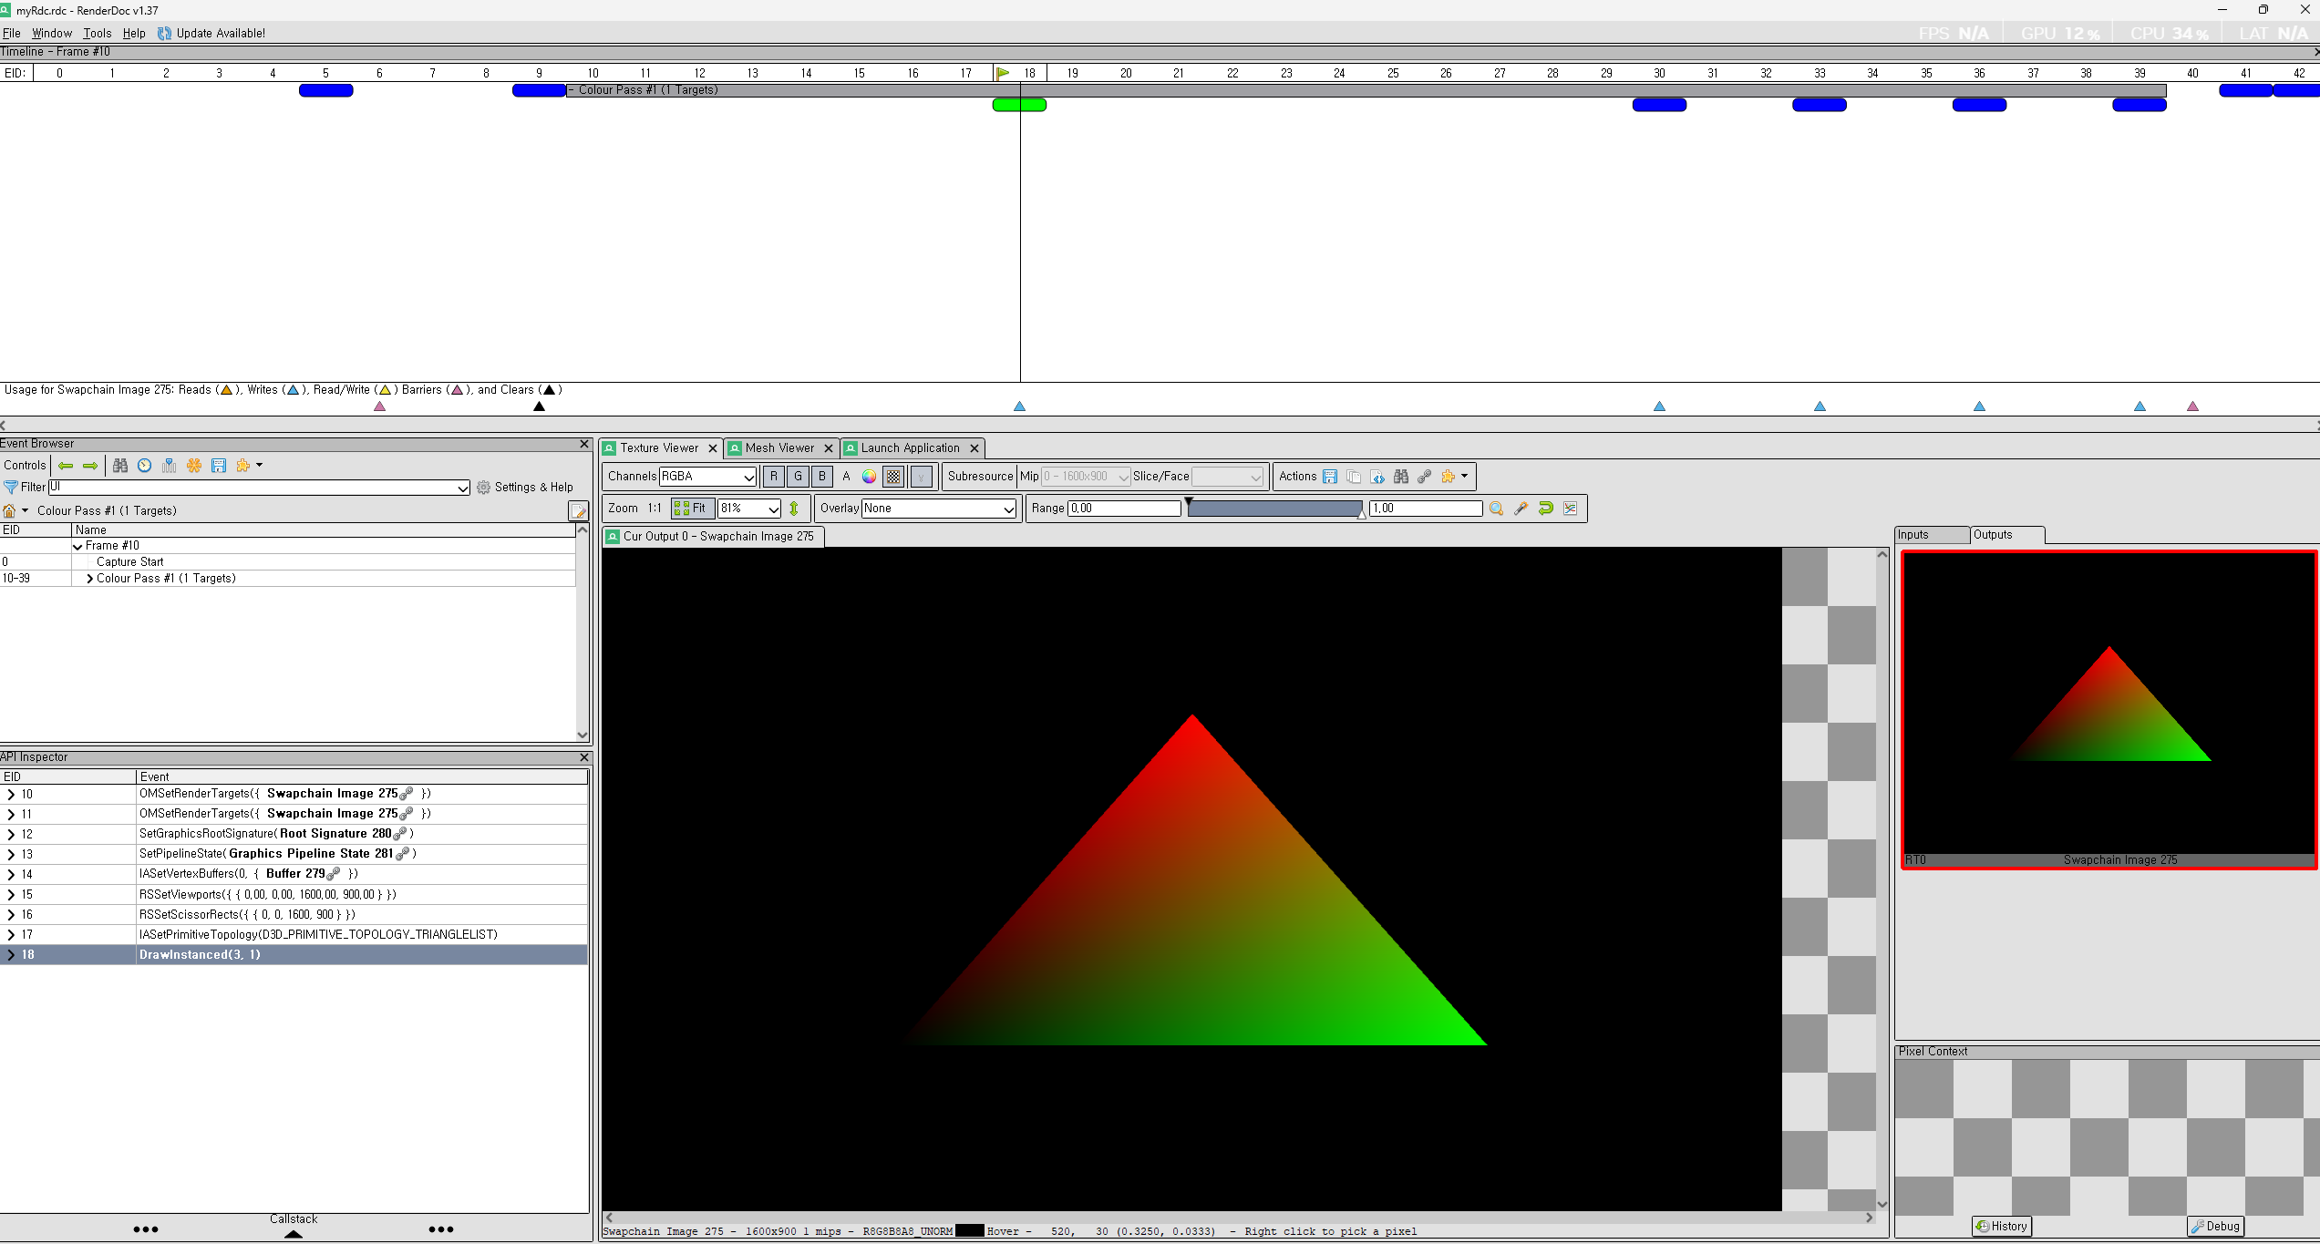The height and width of the screenshot is (1244, 2320).
Task: Click the Range minimum 0,00 field
Action: point(1124,509)
